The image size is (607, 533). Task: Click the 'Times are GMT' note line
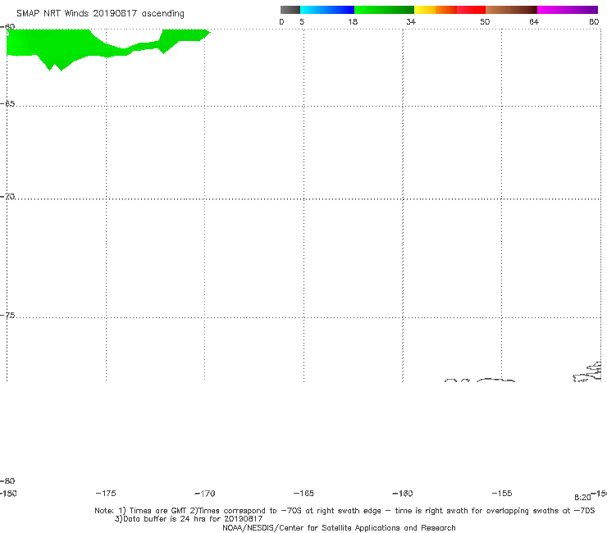[345, 511]
